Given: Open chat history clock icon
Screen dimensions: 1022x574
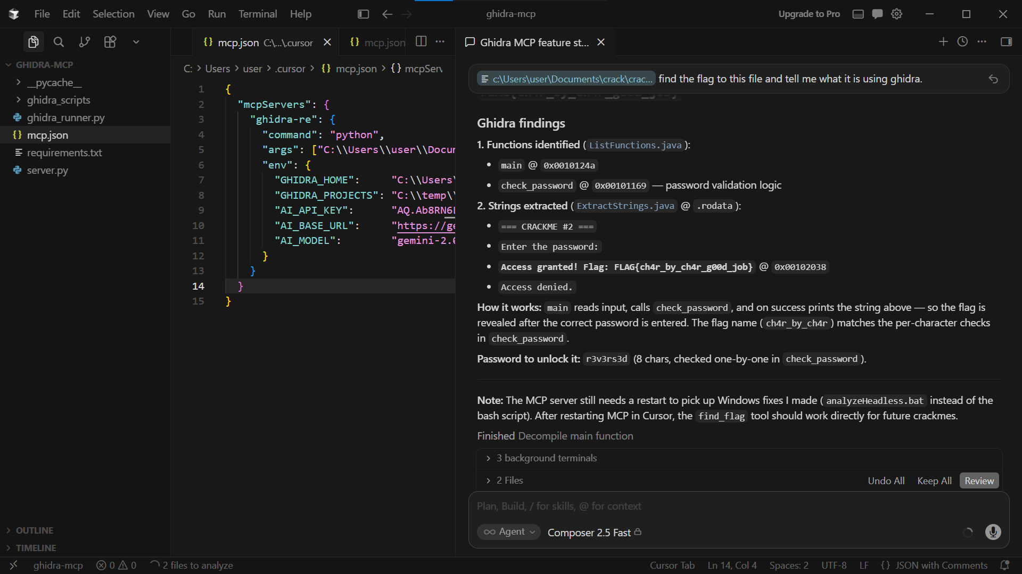Looking at the screenshot, I should coord(962,41).
